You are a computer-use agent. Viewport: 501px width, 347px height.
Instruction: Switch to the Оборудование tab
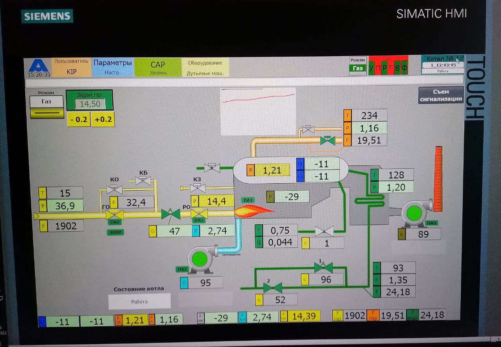205,67
